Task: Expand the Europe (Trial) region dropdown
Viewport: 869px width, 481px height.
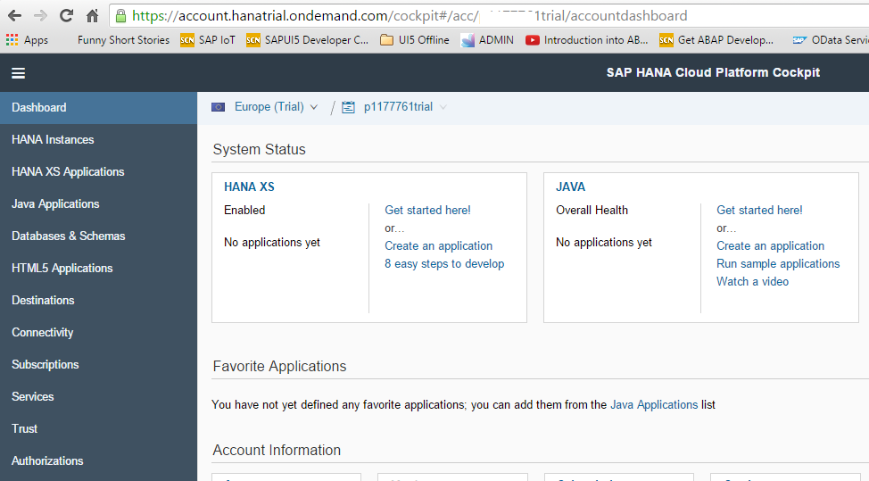Action: pos(313,107)
